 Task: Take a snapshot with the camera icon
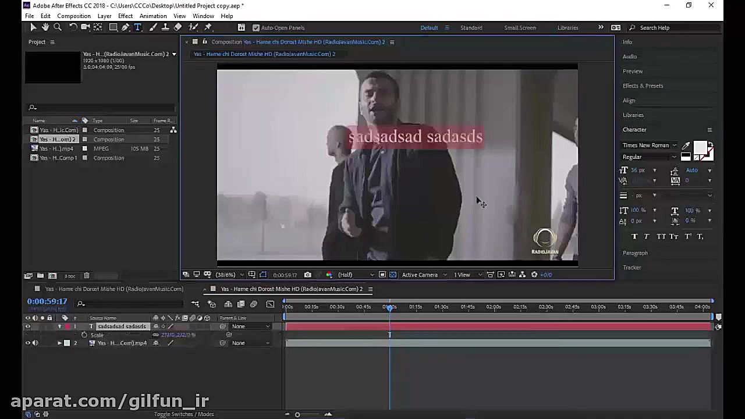click(307, 275)
